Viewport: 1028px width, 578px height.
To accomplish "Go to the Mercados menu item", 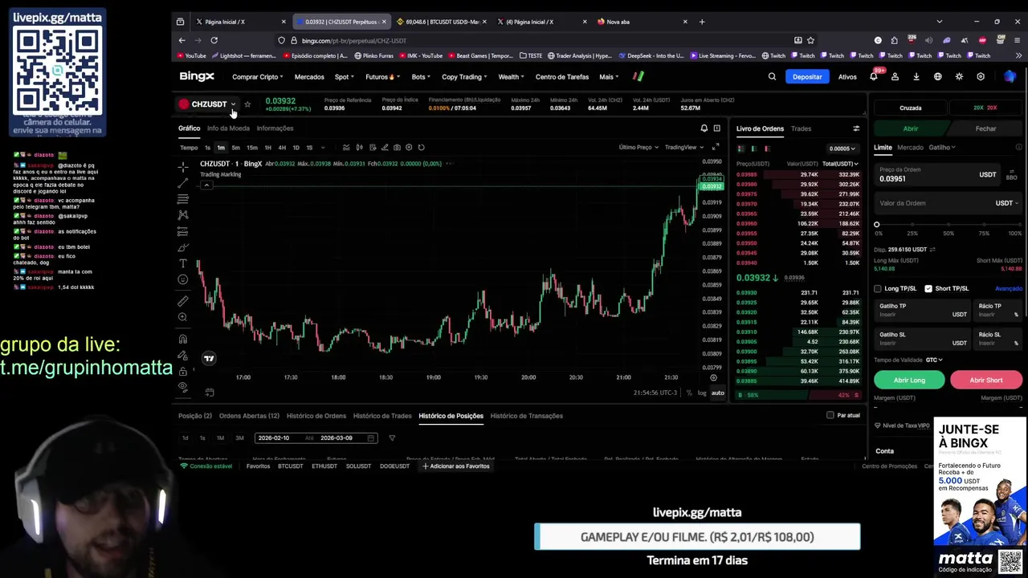I will (x=309, y=77).
